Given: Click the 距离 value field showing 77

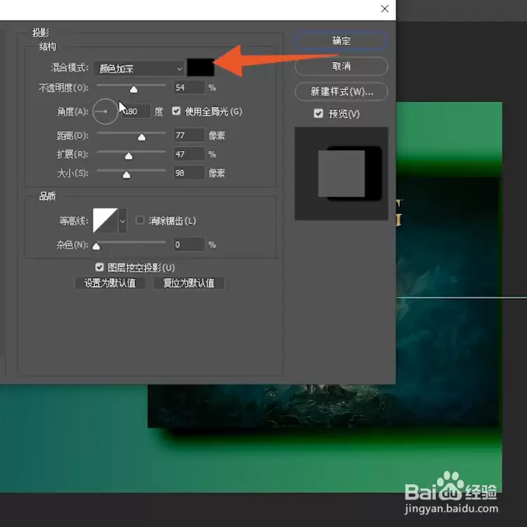Looking at the screenshot, I should click(188, 135).
